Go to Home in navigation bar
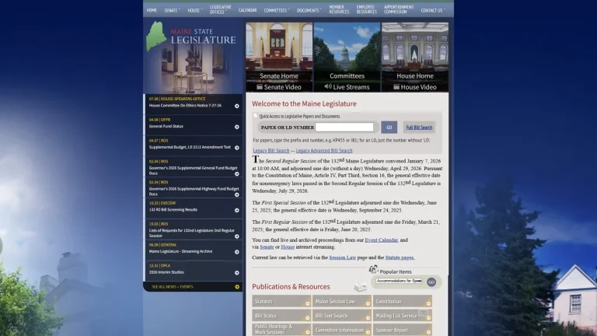Viewport: 597px width, 336px height. (x=152, y=10)
